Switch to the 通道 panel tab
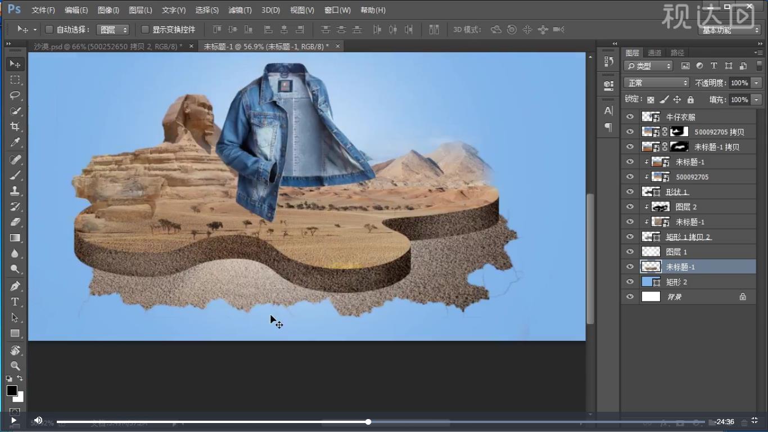The width and height of the screenshot is (768, 432). point(654,53)
